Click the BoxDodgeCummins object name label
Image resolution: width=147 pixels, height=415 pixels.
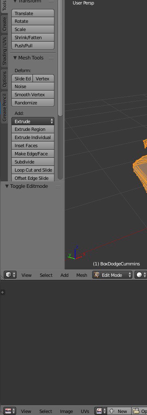pos(116,264)
